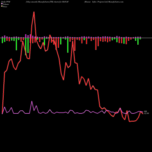This screenshot has width=152, height=152.
Task: Click the Manav Infra Projects Ltd label
Action: click(96, 2)
